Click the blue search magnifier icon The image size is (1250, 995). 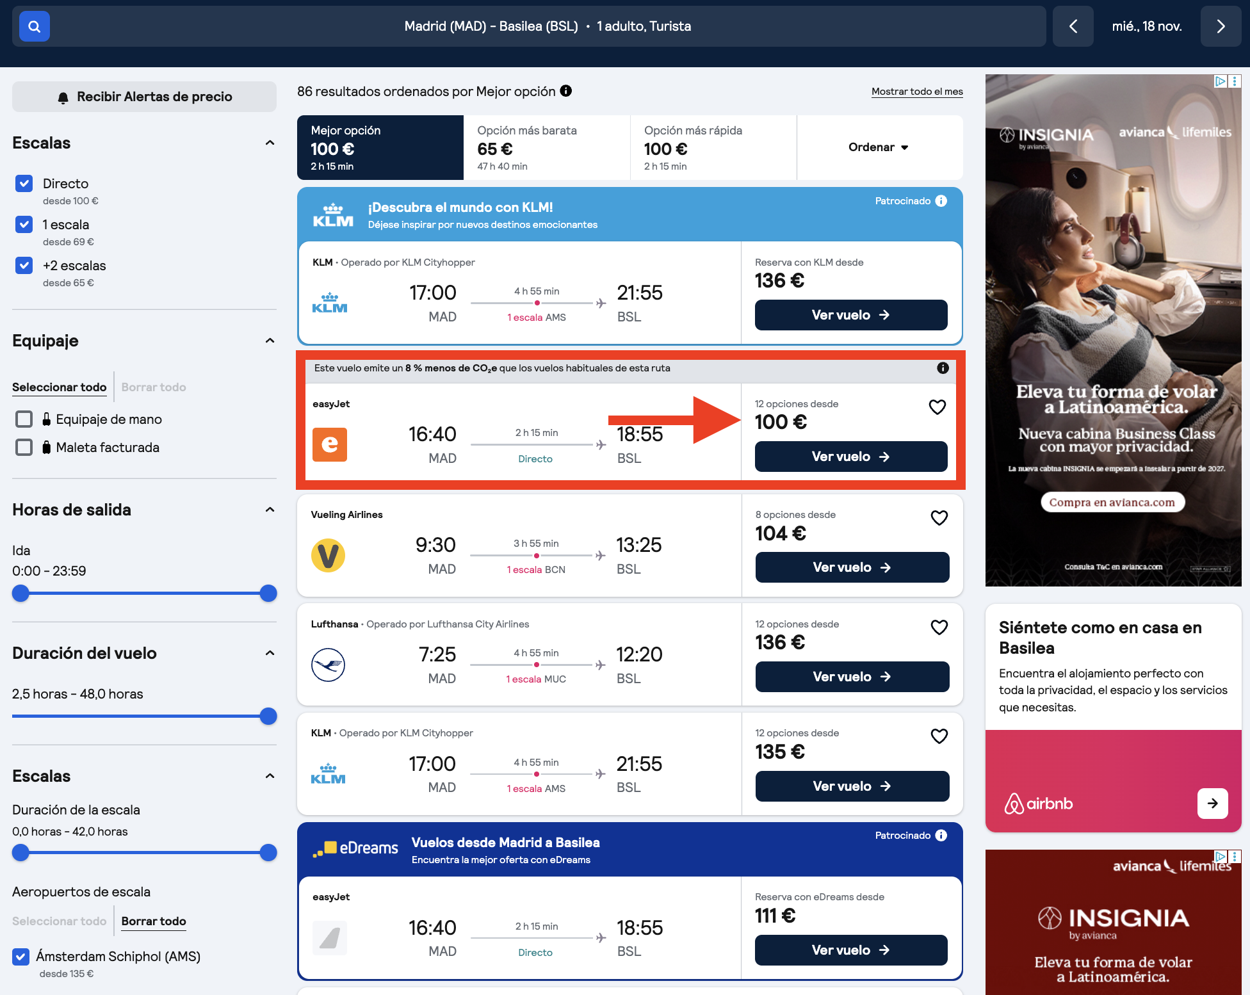[35, 26]
